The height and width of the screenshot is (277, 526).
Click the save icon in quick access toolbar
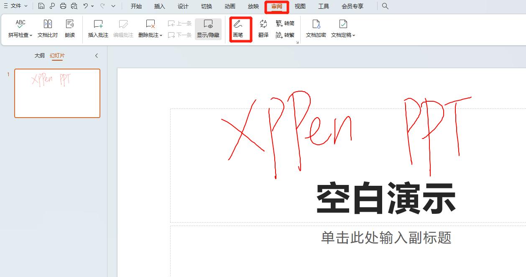tap(41, 6)
